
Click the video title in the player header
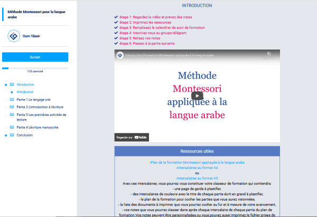pos(170,55)
